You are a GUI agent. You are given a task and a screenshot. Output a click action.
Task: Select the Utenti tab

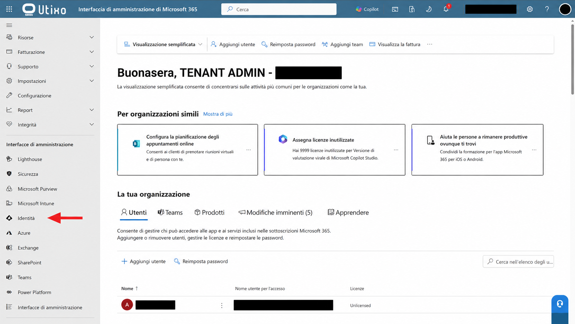(x=134, y=212)
